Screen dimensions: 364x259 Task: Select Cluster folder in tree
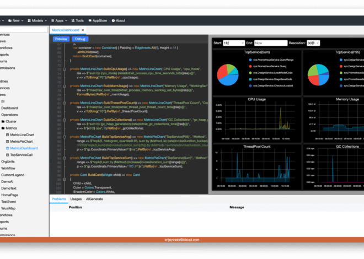pyautogui.click(x=11, y=121)
